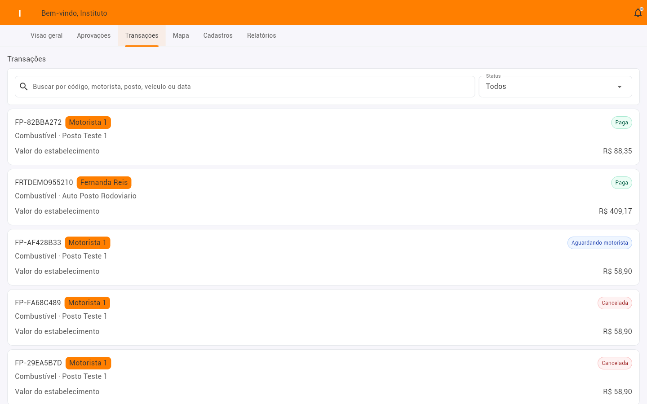647x404 pixels.
Task: Click Motorista 1 chip on FP-FA68C489
Action: [x=87, y=303]
